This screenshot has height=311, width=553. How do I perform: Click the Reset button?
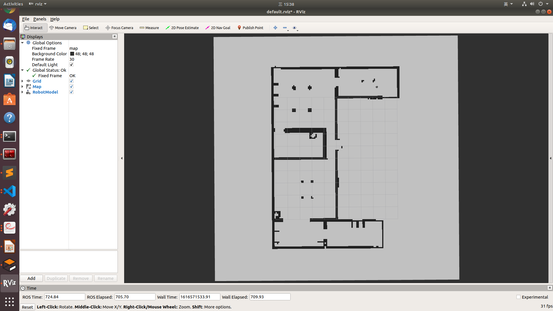pos(27,307)
